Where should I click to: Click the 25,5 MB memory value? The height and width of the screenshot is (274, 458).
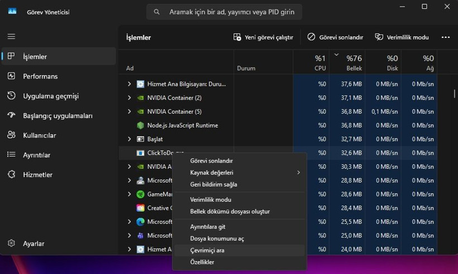tap(351, 222)
